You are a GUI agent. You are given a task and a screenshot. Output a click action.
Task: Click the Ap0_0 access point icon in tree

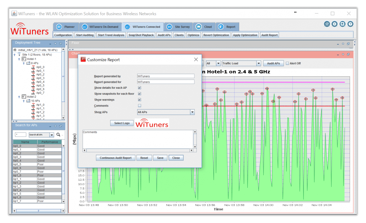click(x=33, y=67)
